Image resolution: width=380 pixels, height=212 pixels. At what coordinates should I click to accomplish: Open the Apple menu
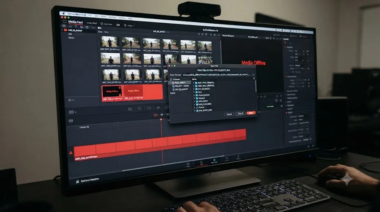click(64, 14)
